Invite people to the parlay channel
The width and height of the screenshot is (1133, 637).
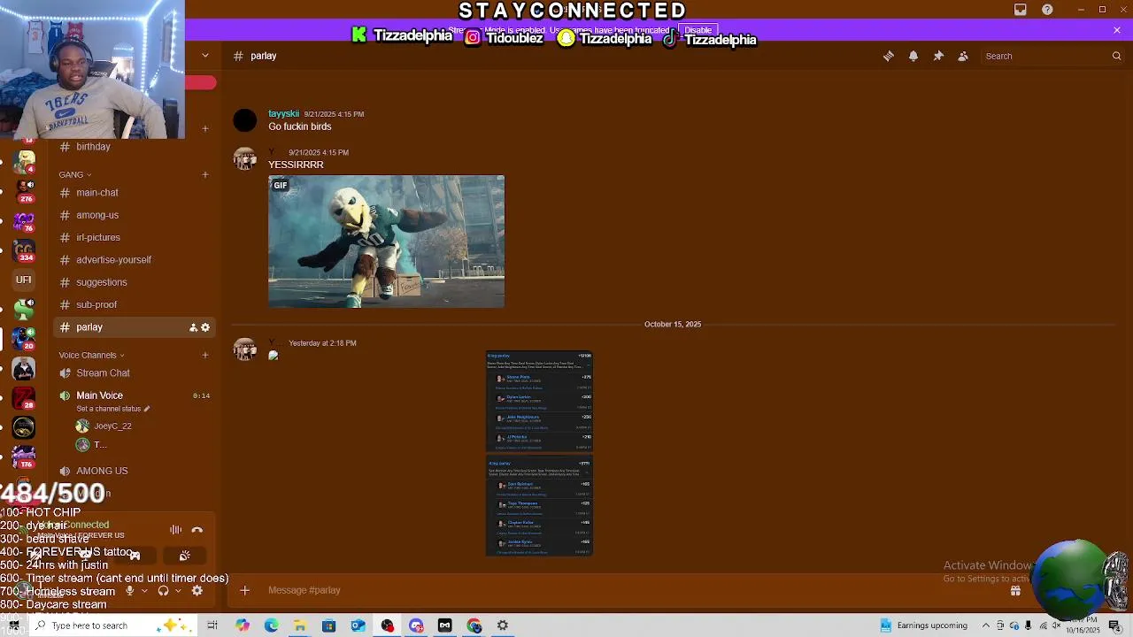[193, 327]
